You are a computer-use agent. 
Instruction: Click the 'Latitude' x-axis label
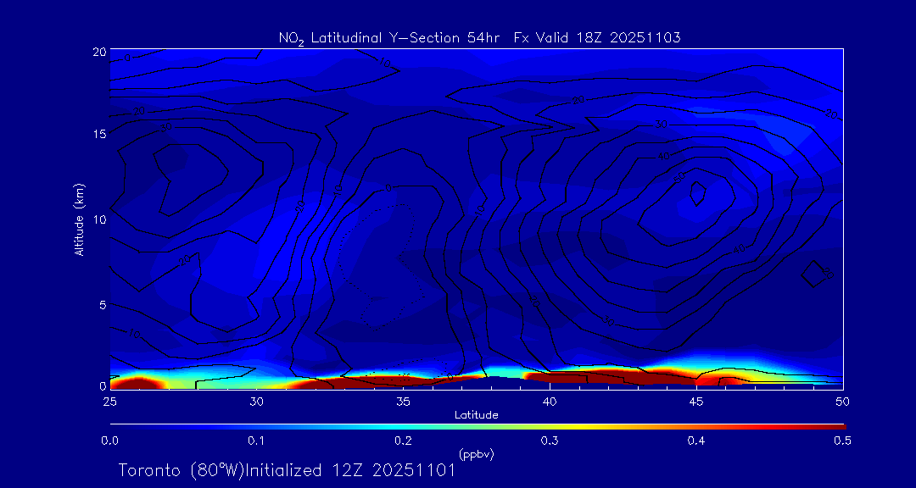click(476, 415)
